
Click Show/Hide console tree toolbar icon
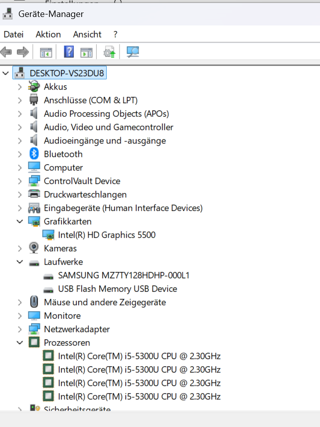click(x=46, y=52)
